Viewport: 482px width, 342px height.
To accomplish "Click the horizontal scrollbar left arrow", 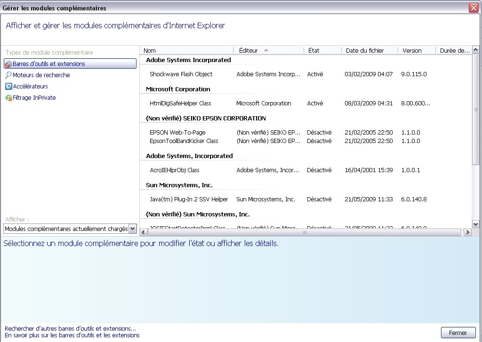I will pyautogui.click(x=144, y=232).
